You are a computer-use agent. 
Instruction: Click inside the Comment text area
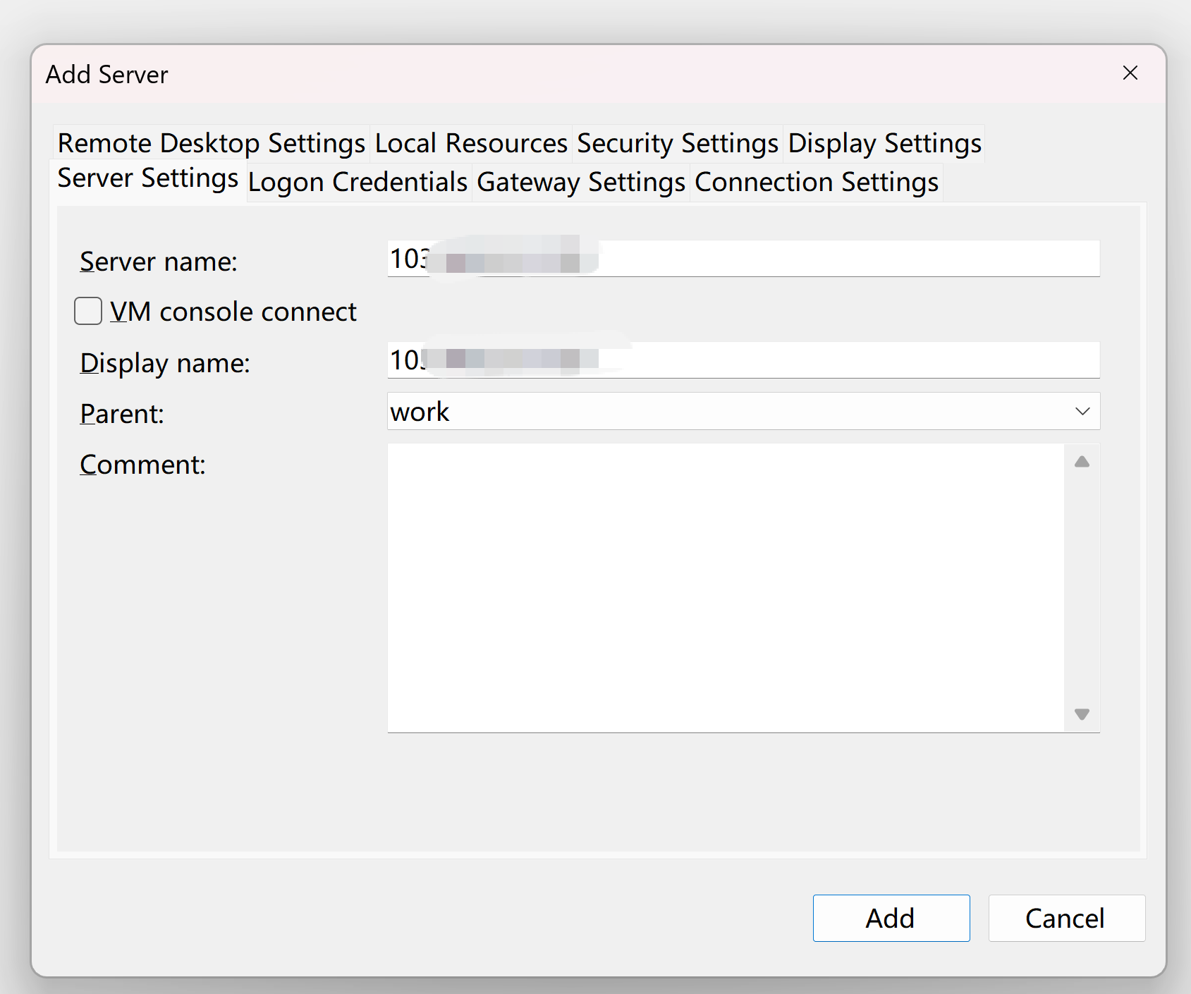point(726,588)
